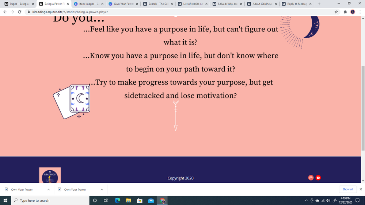Click the tarot cards illustration
The height and width of the screenshot is (205, 365).
pos(72,102)
